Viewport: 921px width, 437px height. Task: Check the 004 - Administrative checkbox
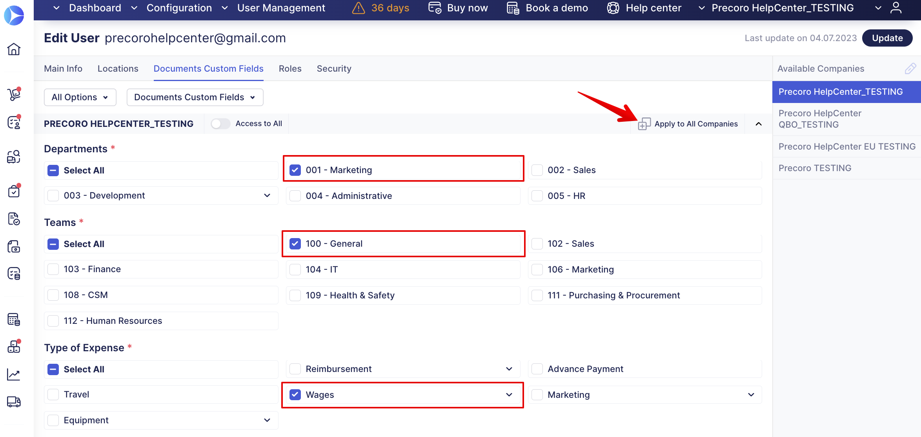coord(295,196)
